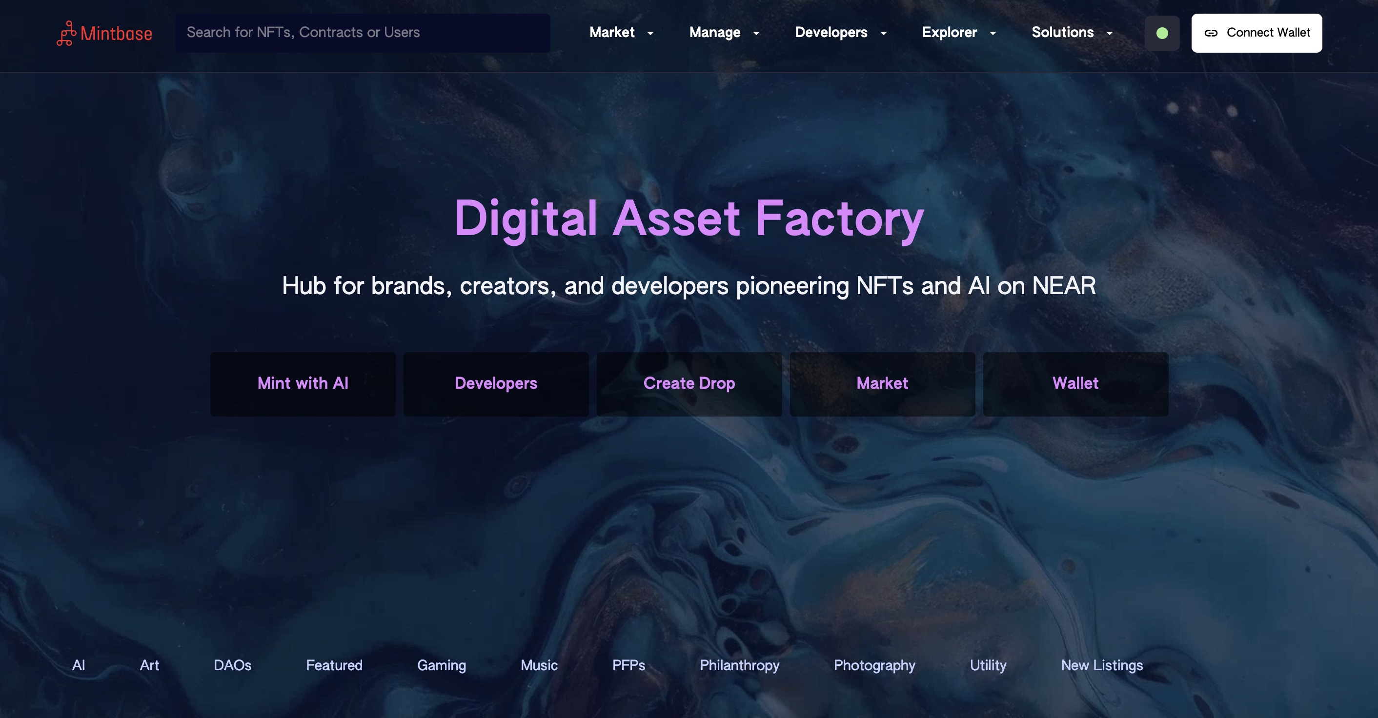
Task: Select the New Listings category
Action: (x=1102, y=665)
